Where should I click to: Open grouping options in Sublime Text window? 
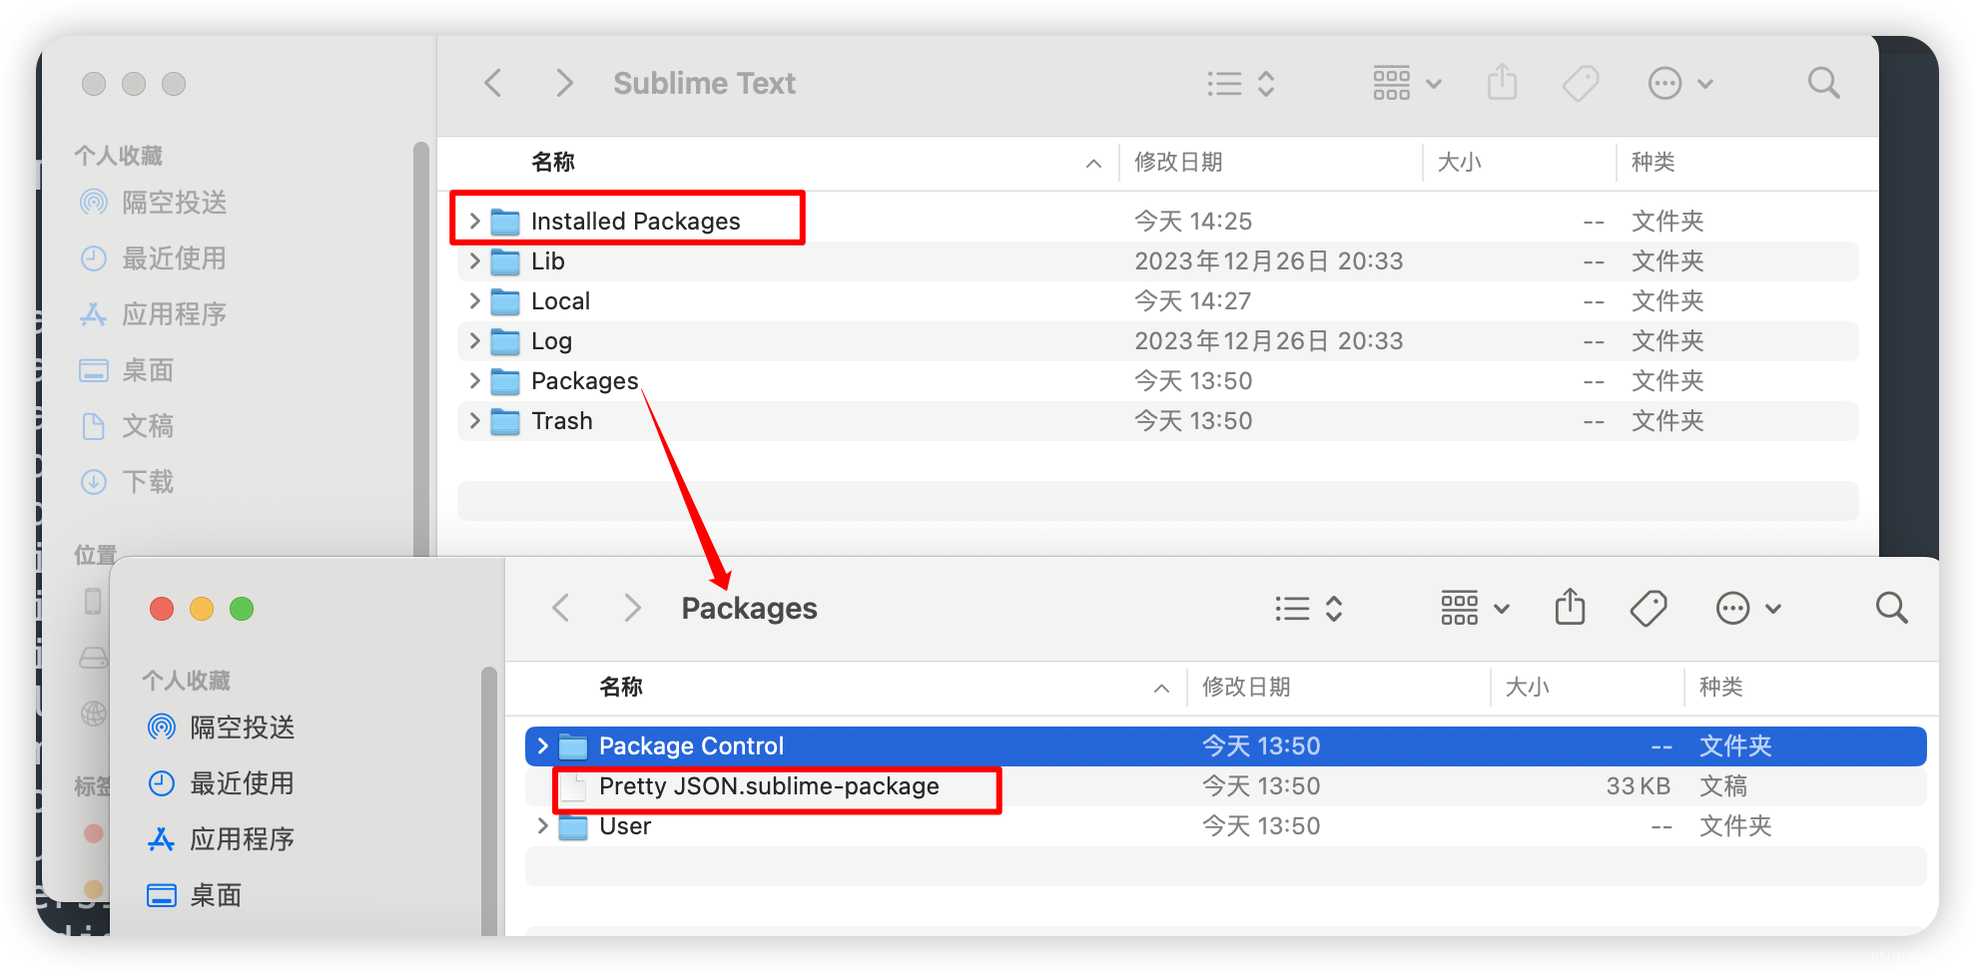pos(1406,84)
